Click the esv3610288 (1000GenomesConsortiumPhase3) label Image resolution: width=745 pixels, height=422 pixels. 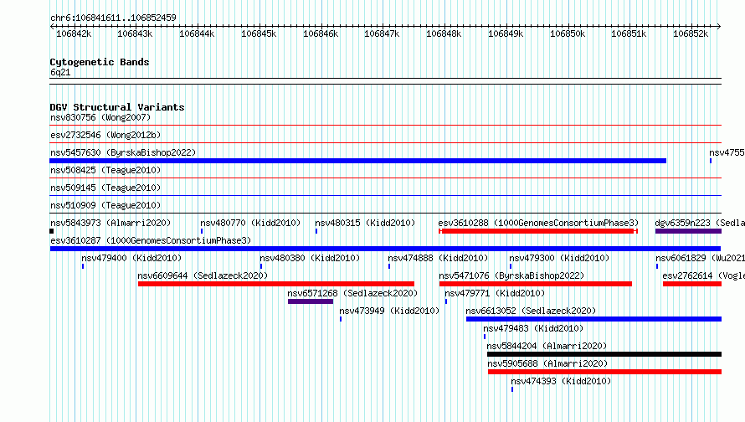[x=538, y=223]
